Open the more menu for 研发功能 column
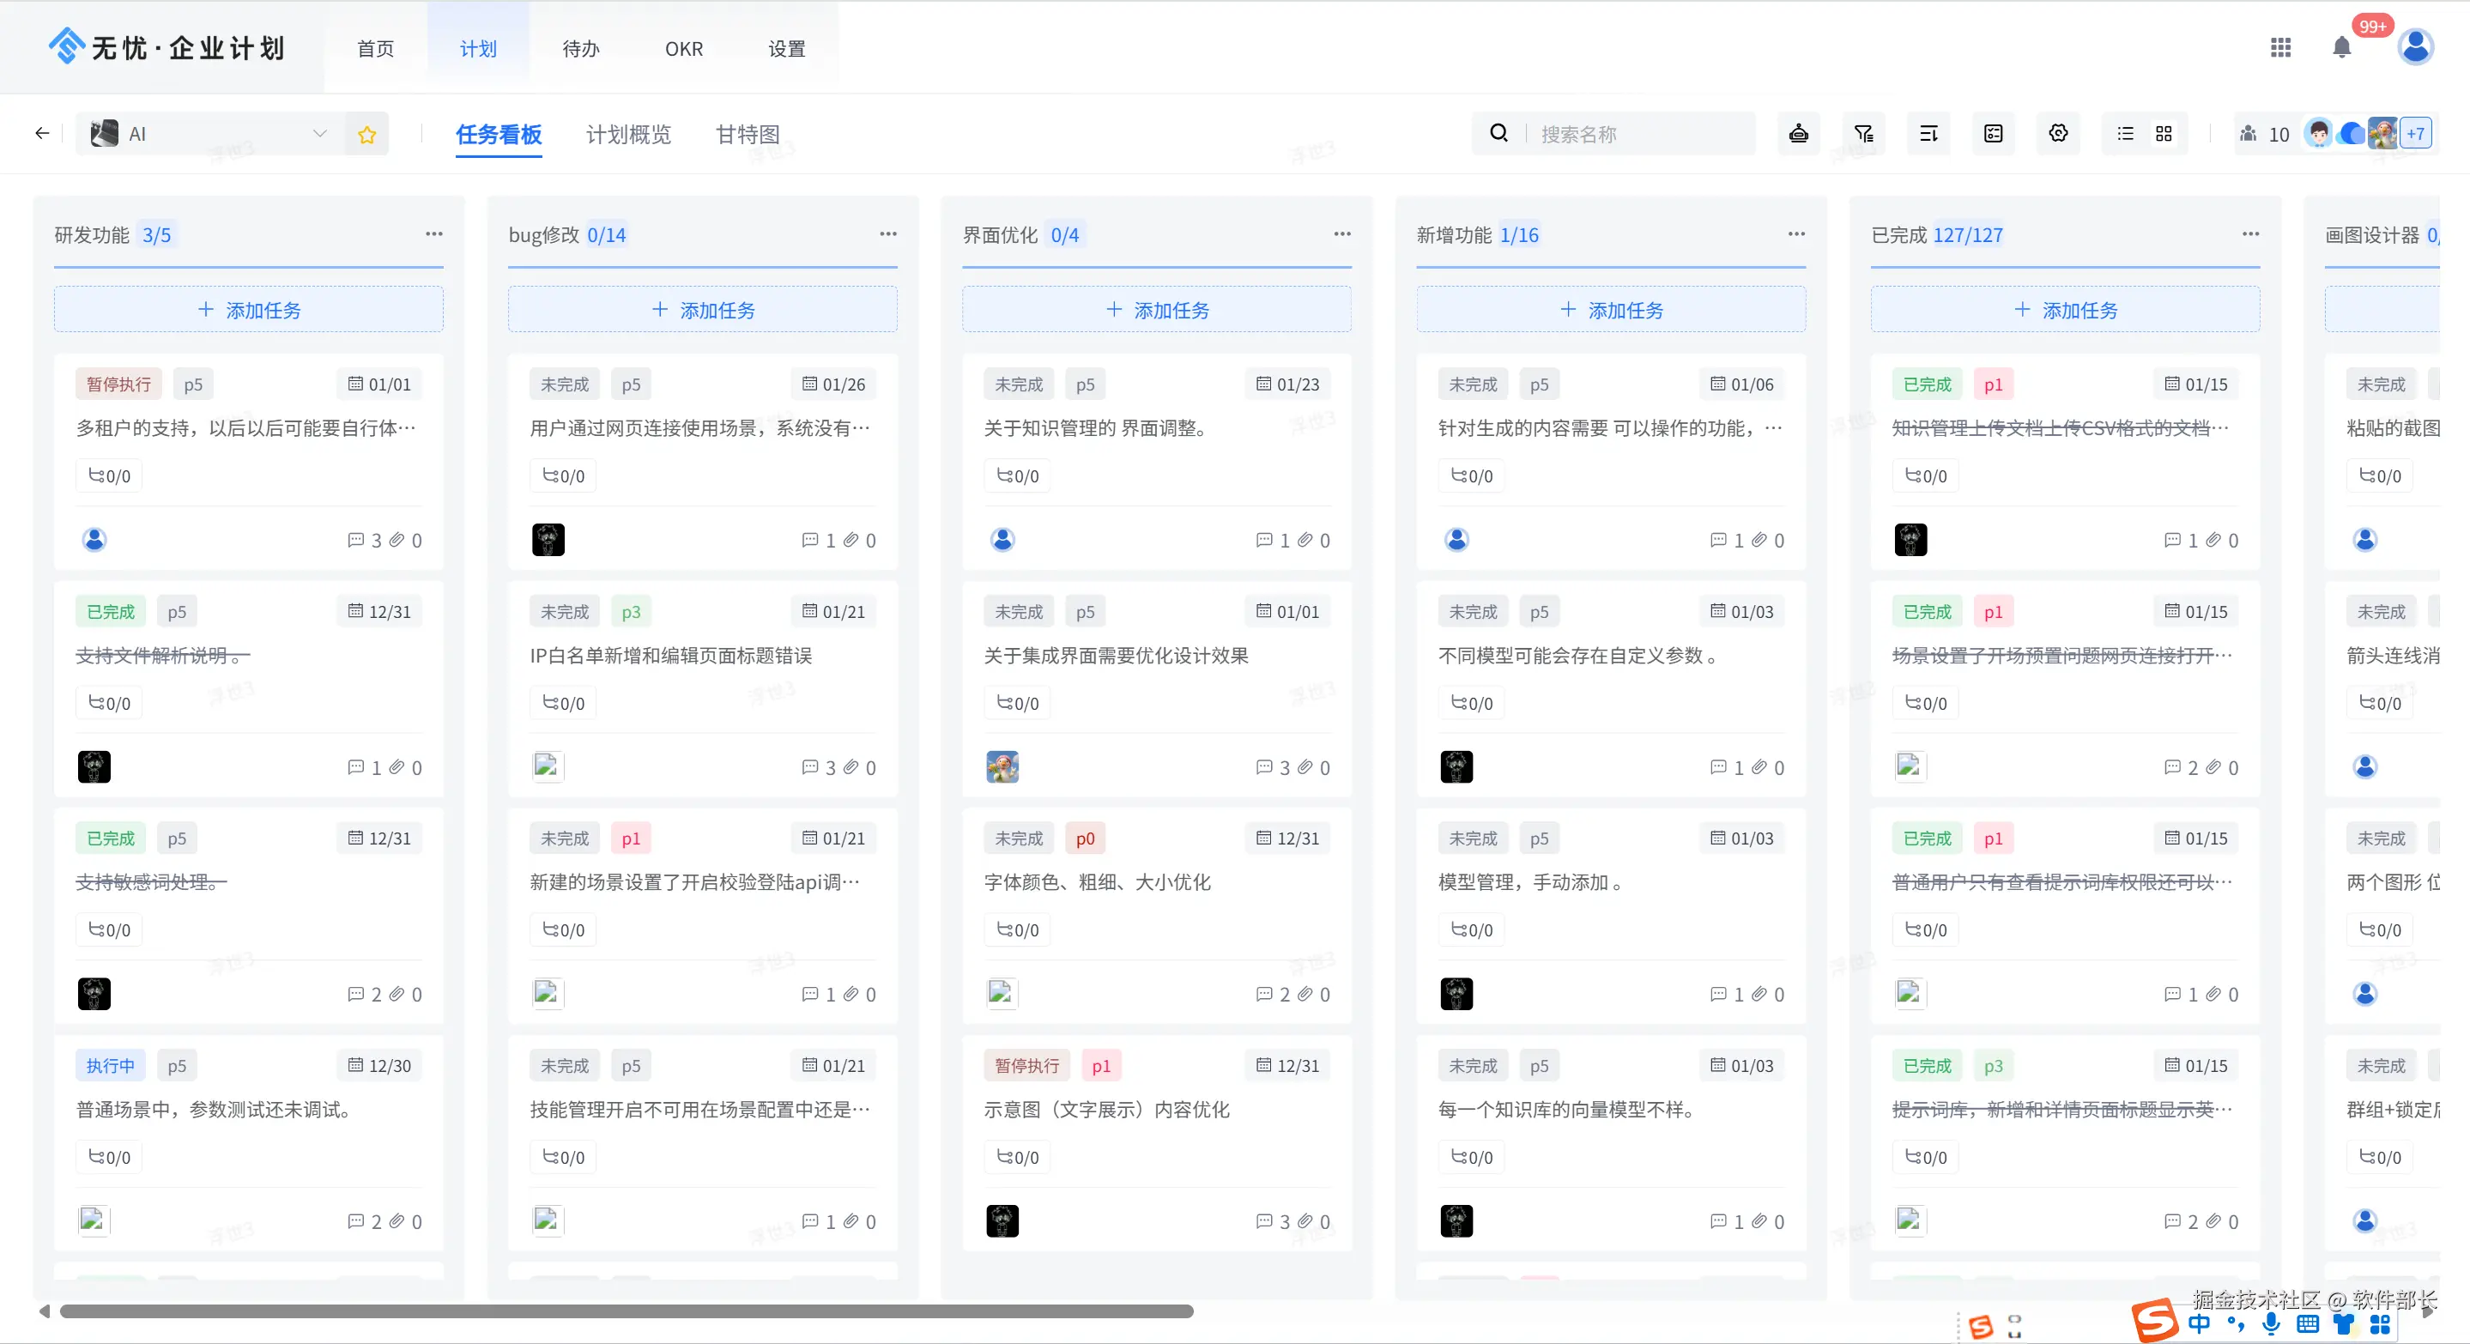 coord(433,235)
